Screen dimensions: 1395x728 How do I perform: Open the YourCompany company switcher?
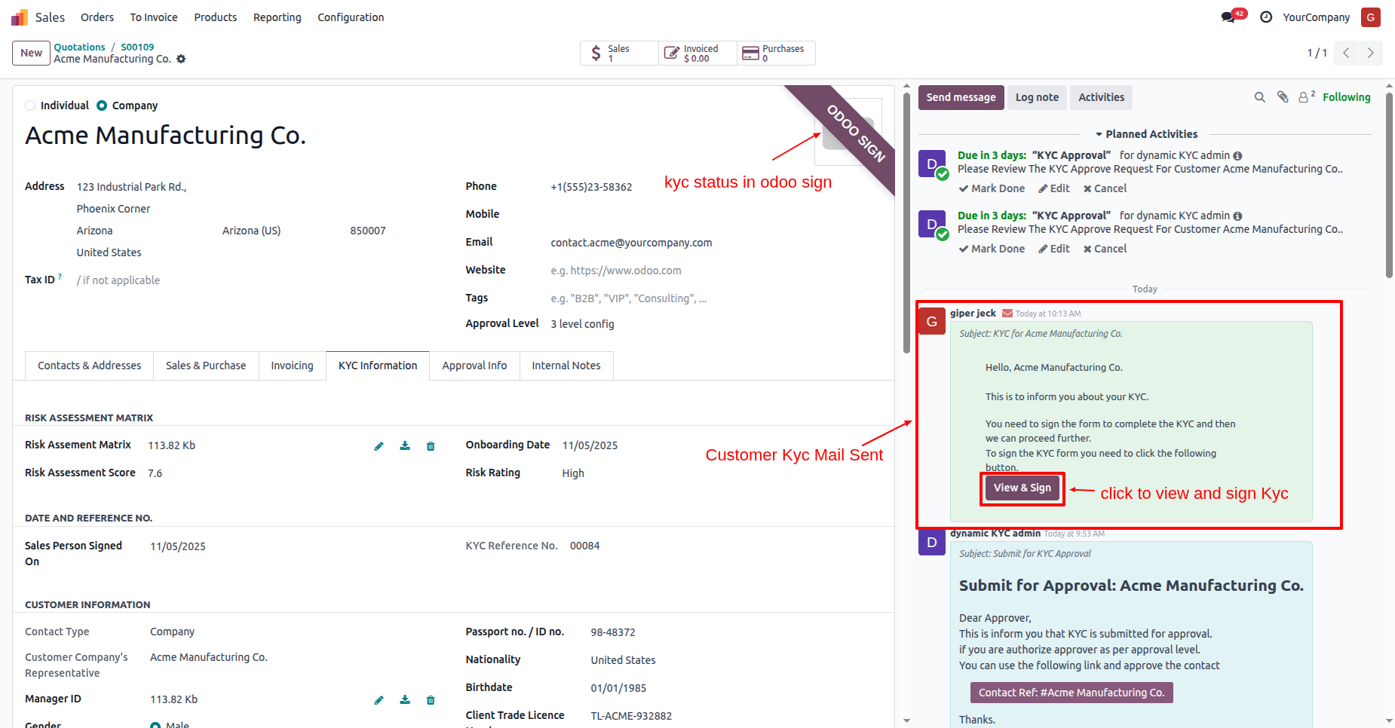1317,17
